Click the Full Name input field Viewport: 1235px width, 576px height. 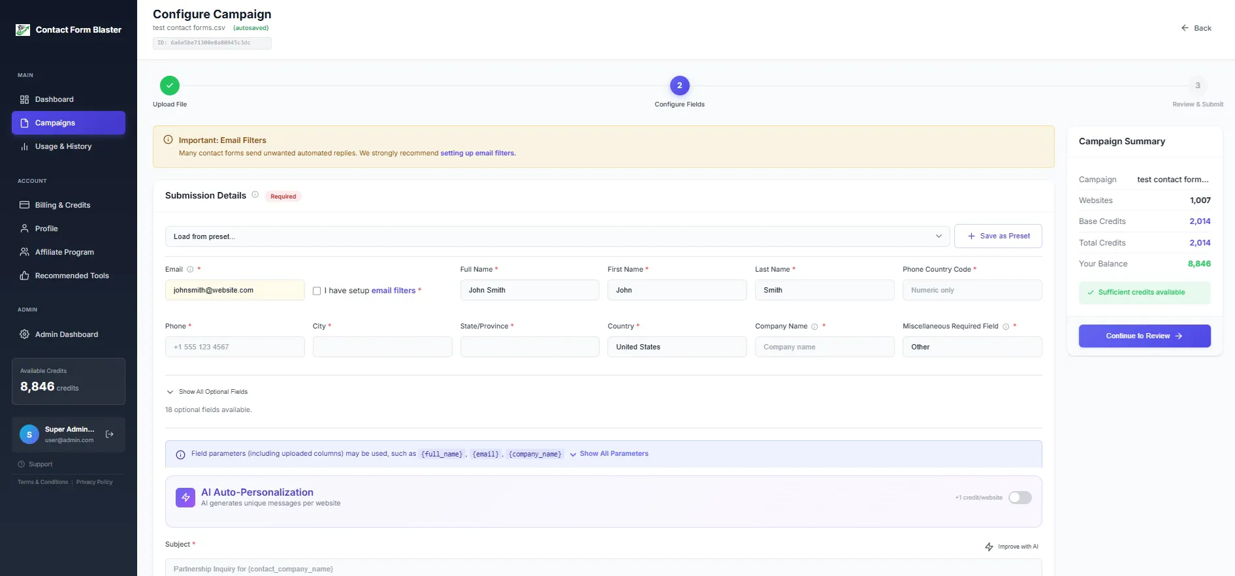click(x=530, y=290)
